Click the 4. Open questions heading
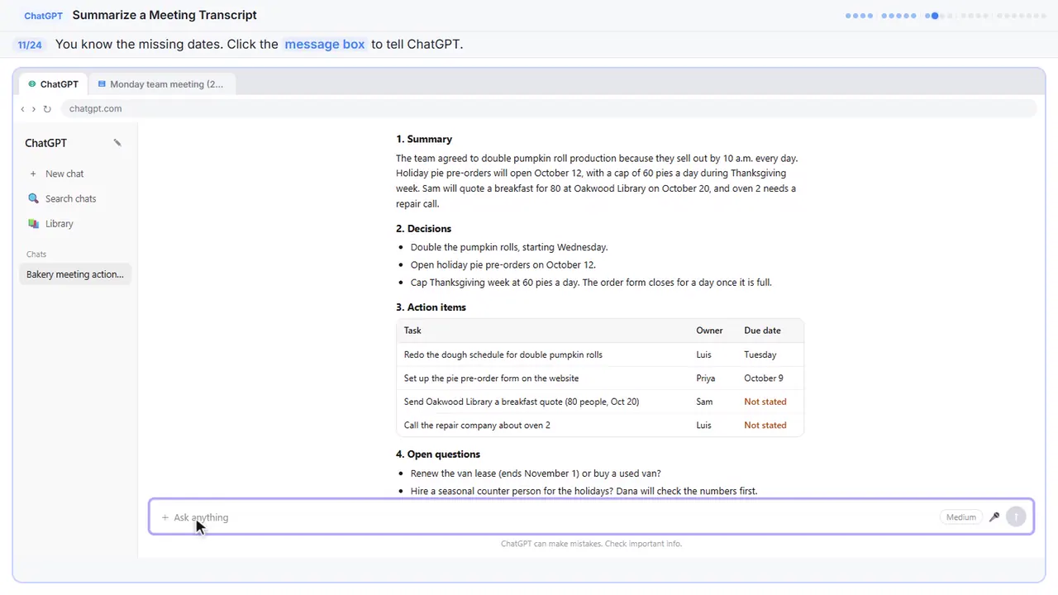Viewport: 1058px width, 595px height. tap(438, 455)
